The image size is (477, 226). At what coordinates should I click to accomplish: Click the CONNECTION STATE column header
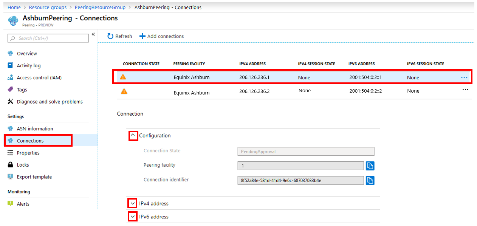click(141, 64)
